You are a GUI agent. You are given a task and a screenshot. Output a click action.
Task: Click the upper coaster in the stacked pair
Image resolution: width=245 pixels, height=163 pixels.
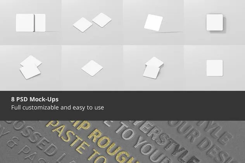click(31, 61)
